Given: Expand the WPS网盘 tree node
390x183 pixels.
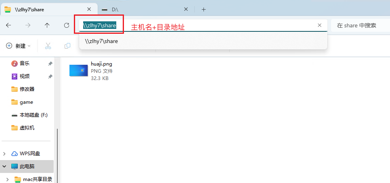Looking at the screenshot, I should (x=4, y=154).
